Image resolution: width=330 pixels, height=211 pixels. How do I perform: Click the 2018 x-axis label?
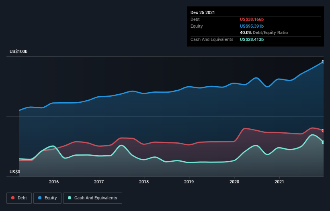[x=144, y=182]
